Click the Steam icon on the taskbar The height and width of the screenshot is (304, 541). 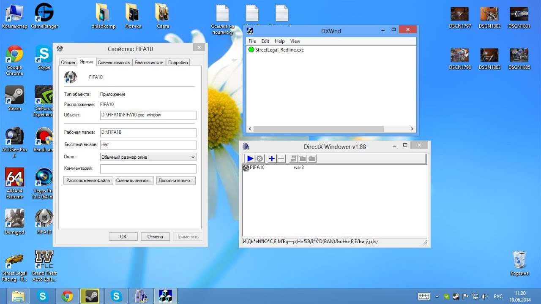[91, 296]
